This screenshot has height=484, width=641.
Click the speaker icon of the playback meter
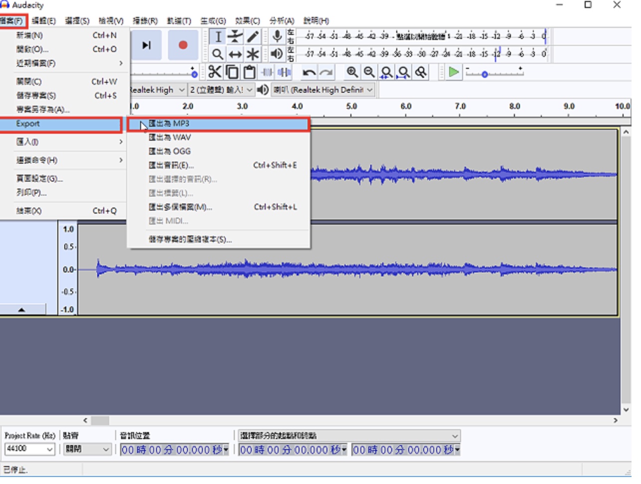click(277, 53)
